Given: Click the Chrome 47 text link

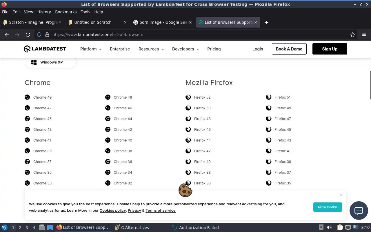Looking at the screenshot, I should tap(42, 108).
